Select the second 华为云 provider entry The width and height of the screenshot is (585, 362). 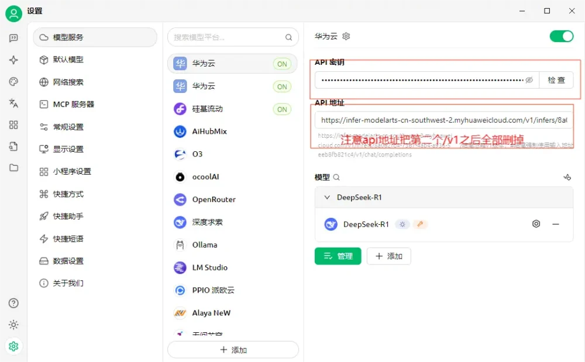[232, 86]
